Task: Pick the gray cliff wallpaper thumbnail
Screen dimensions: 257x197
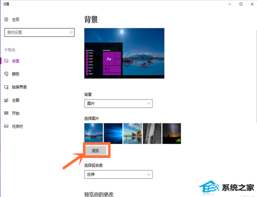Action: point(152,133)
